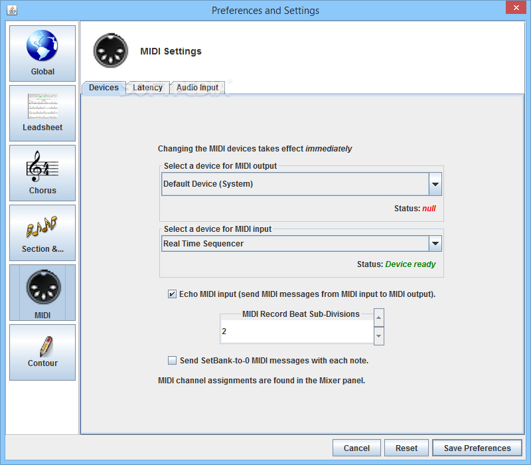Enable Send SetBank-to-0 MIDI messages checkbox
Image resolution: width=531 pixels, height=465 pixels.
click(172, 360)
